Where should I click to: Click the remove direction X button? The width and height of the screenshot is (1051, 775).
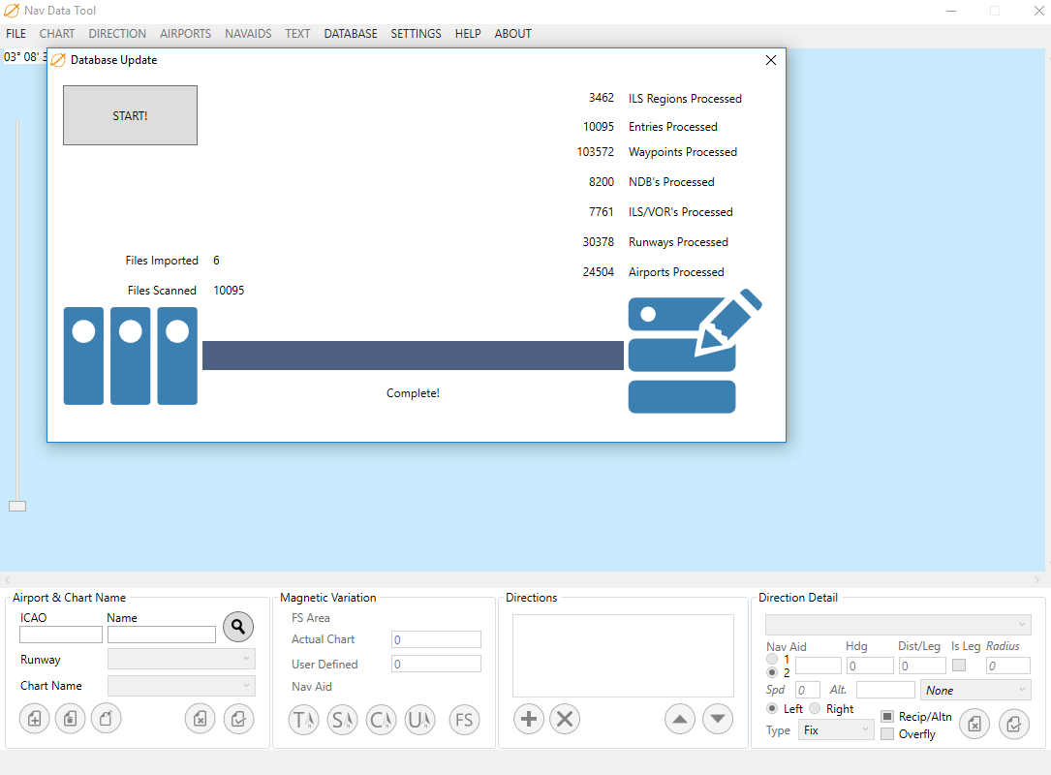pyautogui.click(x=565, y=719)
